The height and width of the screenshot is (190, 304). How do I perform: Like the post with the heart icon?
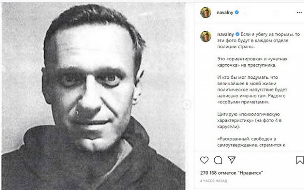point(204,160)
